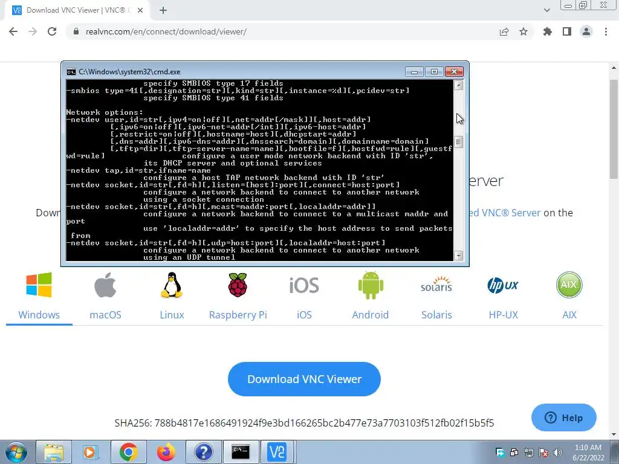619x464 pixels.
Task: Switch to Solaris tab label
Action: 436,315
